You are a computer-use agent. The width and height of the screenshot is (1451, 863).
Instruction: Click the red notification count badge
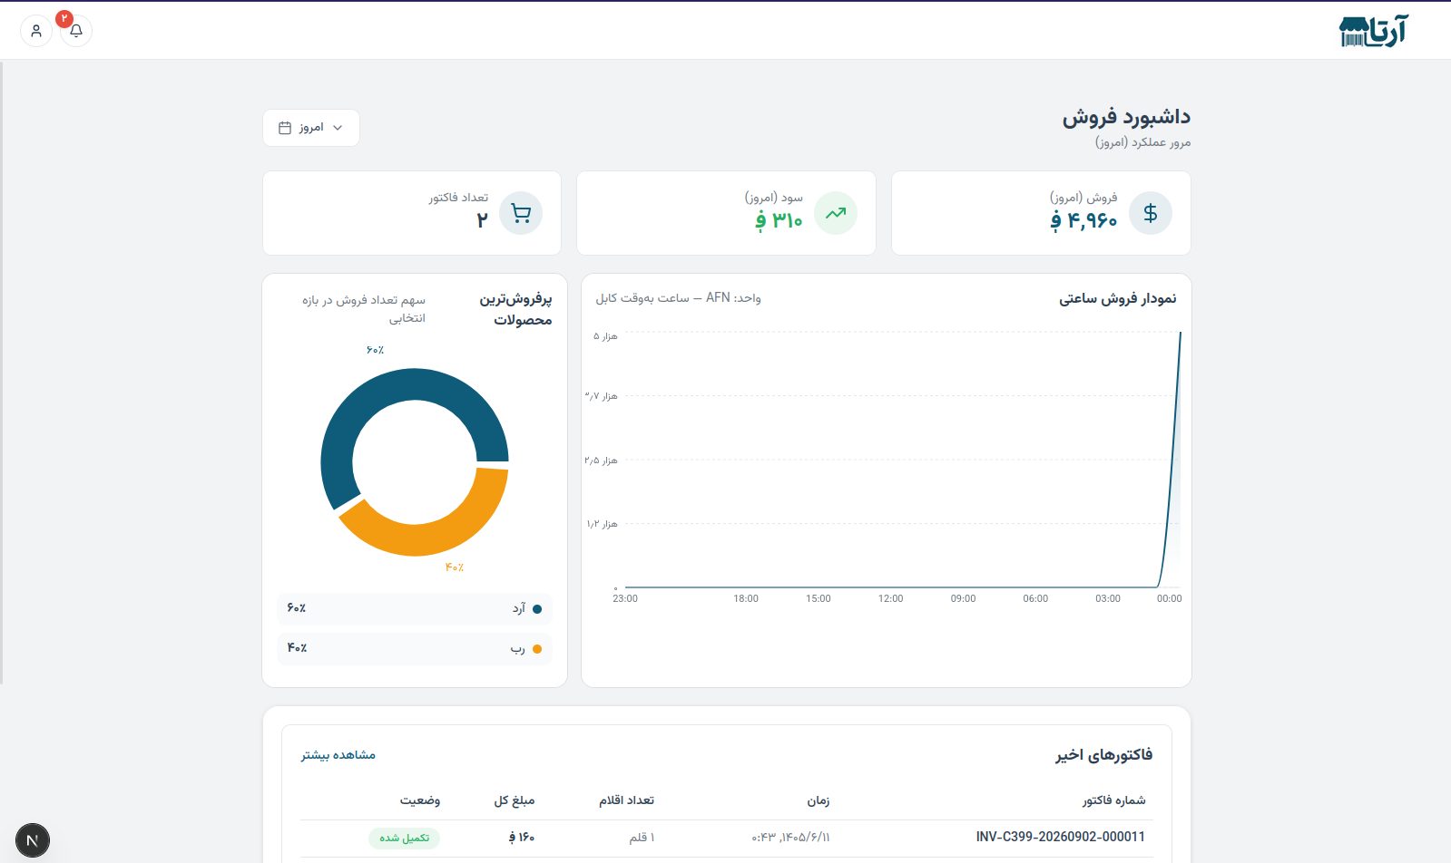[64, 18]
